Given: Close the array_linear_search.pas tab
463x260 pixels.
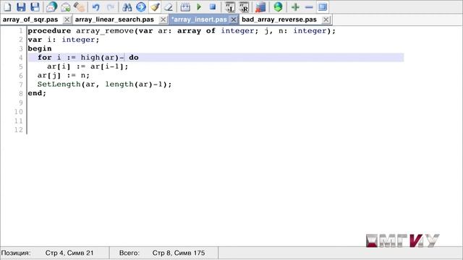Looking at the screenshot, I should click(x=163, y=19).
